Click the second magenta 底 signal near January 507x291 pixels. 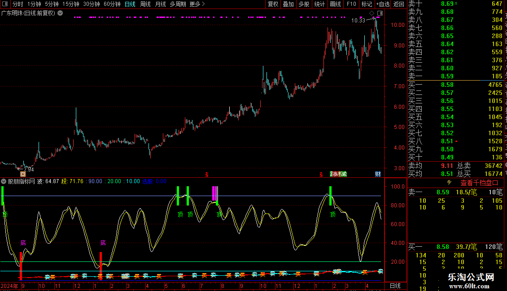[x=103, y=243]
